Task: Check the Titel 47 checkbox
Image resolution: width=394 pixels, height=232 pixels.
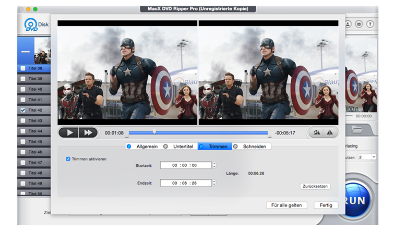Action: 23,163
